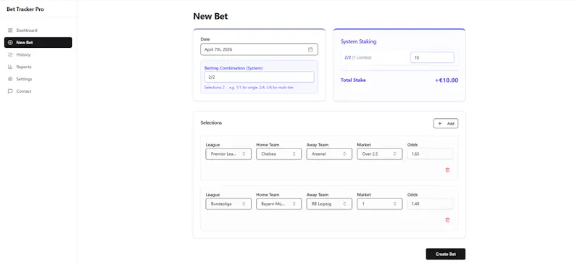The image size is (580, 266).
Task: Click the Betting Combination field containing 2/2
Action: (260, 77)
